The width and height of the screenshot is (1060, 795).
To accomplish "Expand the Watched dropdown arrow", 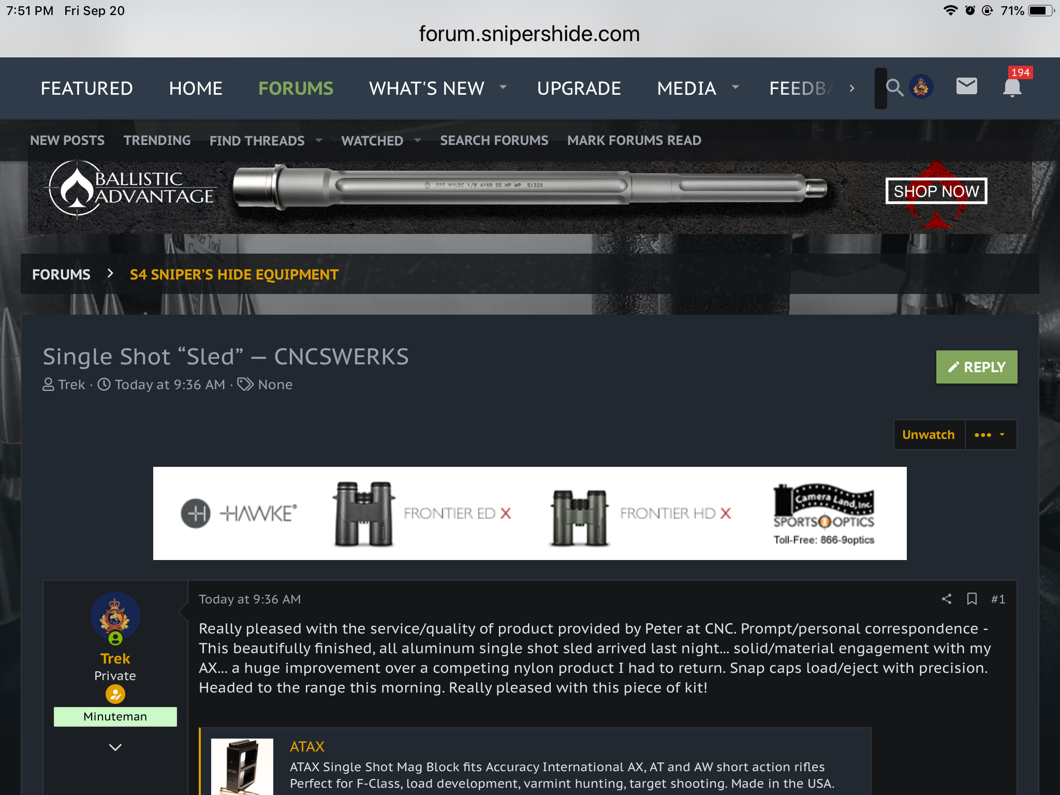I will click(x=418, y=140).
